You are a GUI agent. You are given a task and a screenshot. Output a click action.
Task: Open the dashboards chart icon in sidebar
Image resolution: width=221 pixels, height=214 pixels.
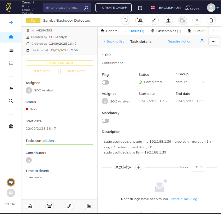[11, 88]
